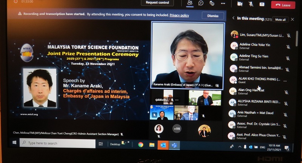Click muted mic icon beside Asst. Prof. Alice Phua
The height and width of the screenshot is (163, 302).
coord(284,137)
